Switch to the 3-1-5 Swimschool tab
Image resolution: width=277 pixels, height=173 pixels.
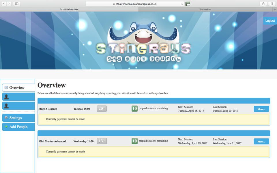tap(69, 9)
